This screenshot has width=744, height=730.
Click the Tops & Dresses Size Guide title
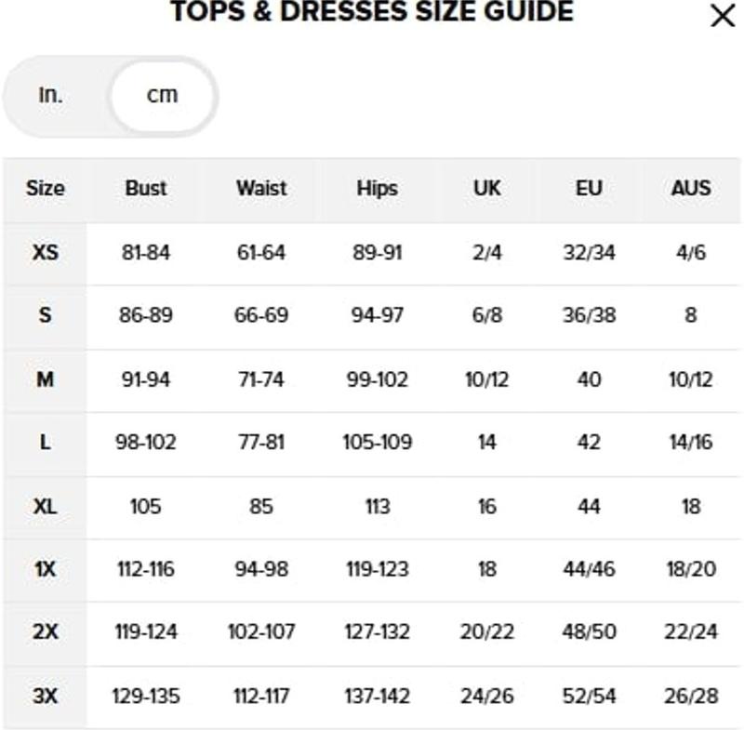(372, 12)
